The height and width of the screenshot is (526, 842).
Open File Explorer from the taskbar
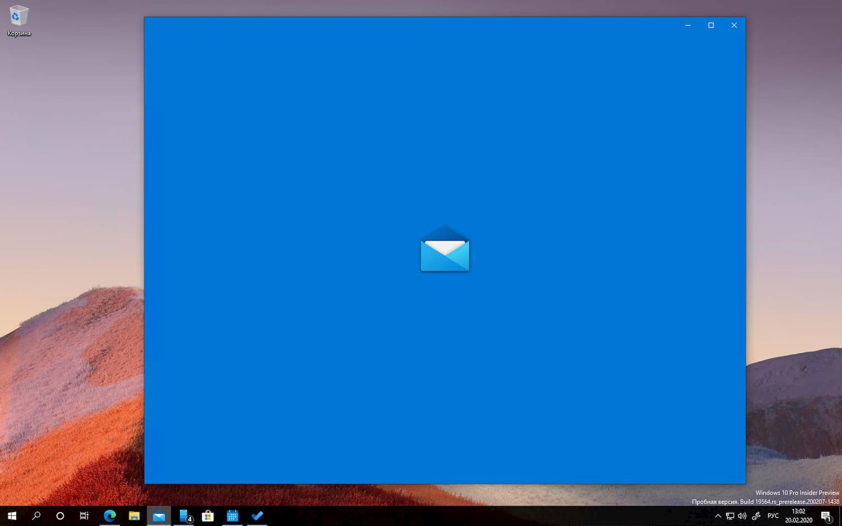click(x=134, y=516)
